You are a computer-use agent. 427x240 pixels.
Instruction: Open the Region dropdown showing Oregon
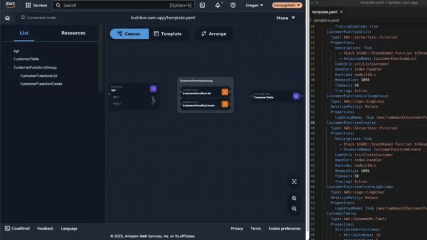coord(254,5)
